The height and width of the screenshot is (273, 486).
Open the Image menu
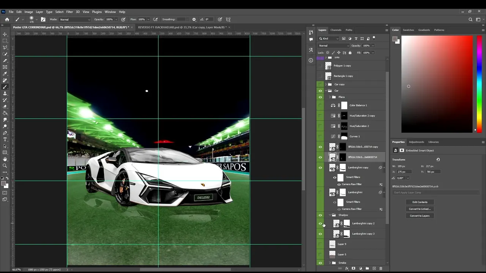pyautogui.click(x=28, y=12)
